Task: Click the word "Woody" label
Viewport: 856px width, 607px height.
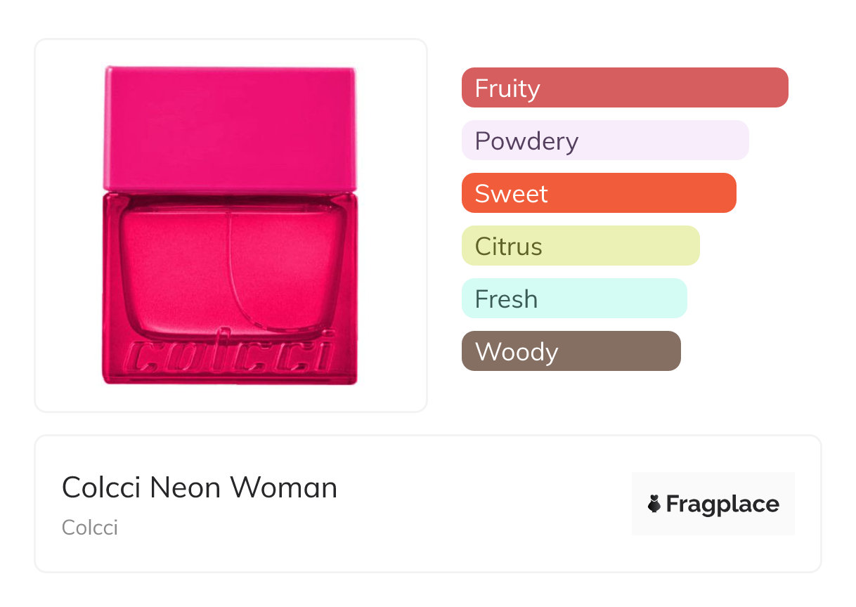Action: click(x=517, y=352)
